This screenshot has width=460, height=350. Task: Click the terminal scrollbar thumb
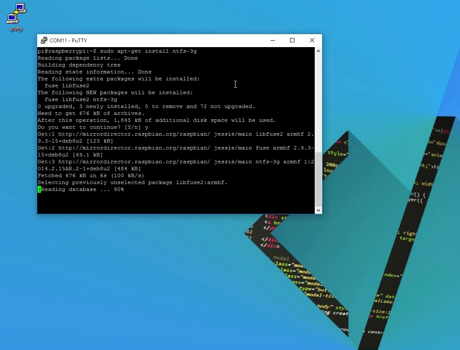coord(318,179)
